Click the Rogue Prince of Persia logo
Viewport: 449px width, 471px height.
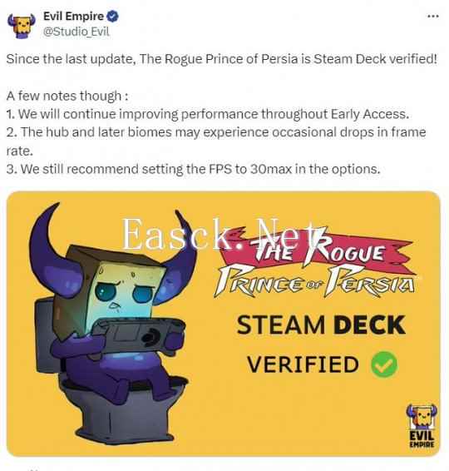316,263
